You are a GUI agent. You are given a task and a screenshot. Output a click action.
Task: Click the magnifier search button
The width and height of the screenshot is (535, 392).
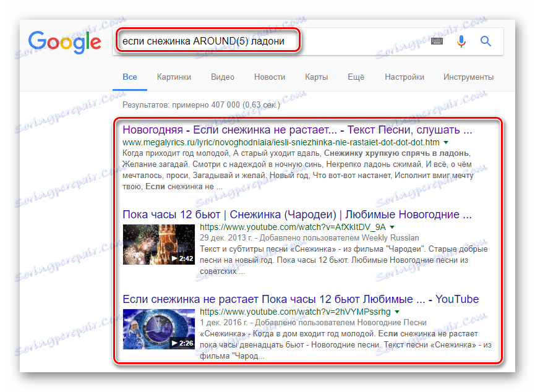(x=486, y=41)
